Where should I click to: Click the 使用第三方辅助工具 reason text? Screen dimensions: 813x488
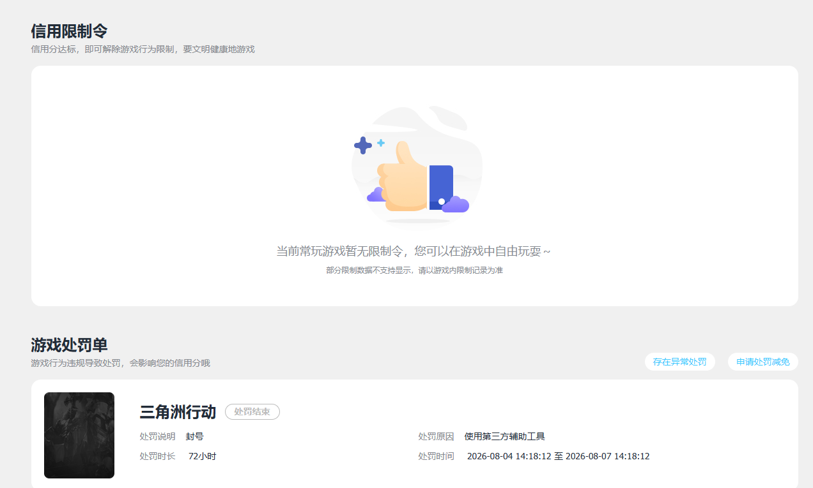pyautogui.click(x=505, y=437)
